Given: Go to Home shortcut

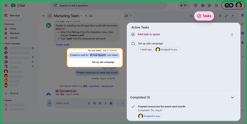Looking at the screenshot, I should point(13,29).
